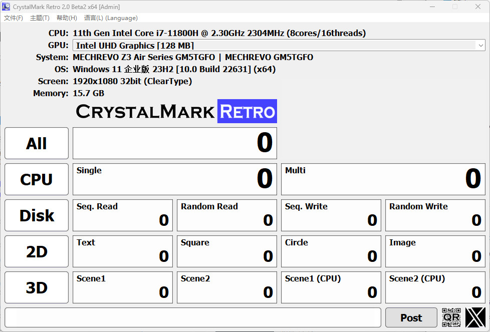This screenshot has height=332, width=490.
Task: Click the 2D Image score box
Action: tap(435, 251)
